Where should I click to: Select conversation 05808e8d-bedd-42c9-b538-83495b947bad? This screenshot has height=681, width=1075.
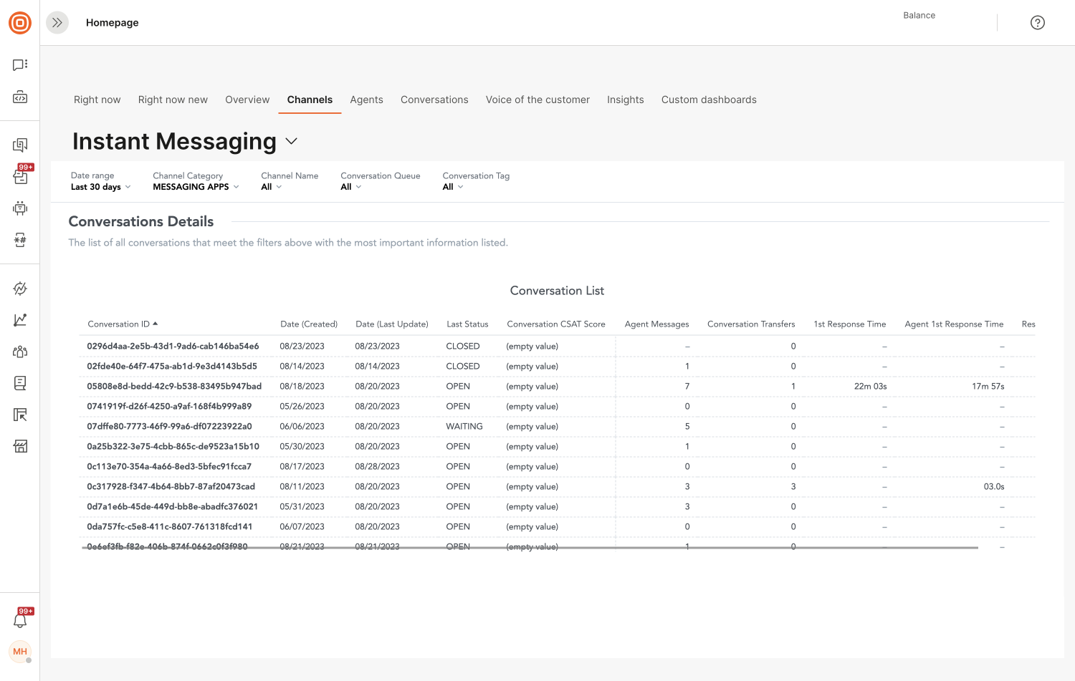[x=174, y=386]
